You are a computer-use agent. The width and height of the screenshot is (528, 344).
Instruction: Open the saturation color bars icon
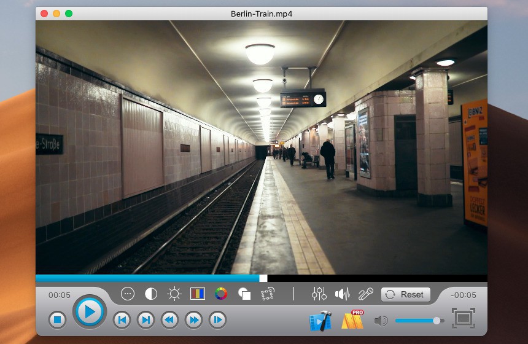(x=197, y=294)
